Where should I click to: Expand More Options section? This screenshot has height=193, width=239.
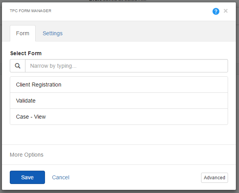point(27,155)
